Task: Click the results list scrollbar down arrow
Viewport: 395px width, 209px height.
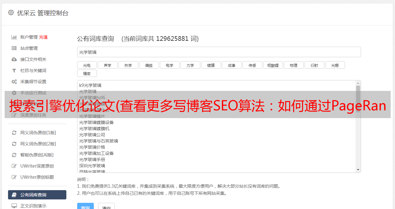Action: click(358, 170)
